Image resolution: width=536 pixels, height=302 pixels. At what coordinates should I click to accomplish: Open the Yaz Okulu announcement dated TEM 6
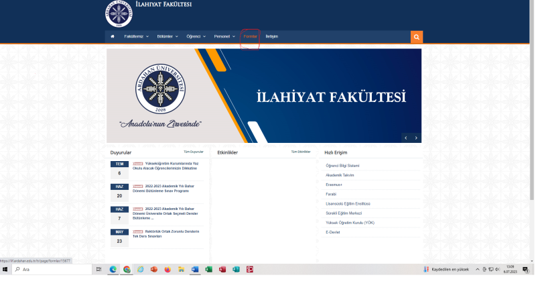165,166
